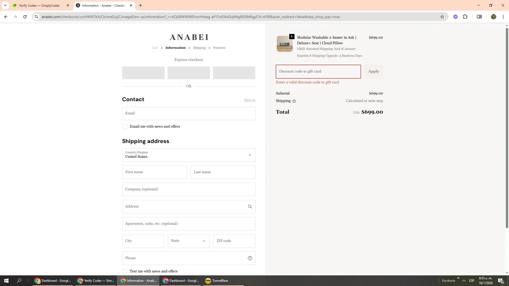The height and width of the screenshot is (286, 509).
Task: Open the Chrome profile avatar
Action: [494, 17]
